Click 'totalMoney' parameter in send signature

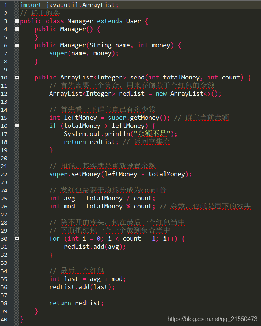[181, 78]
